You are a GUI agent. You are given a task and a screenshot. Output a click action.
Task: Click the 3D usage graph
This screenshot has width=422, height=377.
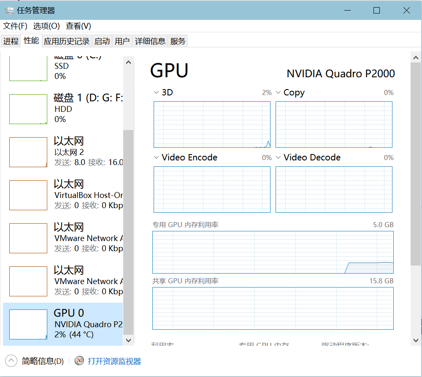click(212, 125)
